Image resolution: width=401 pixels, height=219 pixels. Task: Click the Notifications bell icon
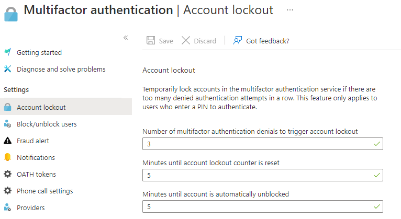pos(8,157)
